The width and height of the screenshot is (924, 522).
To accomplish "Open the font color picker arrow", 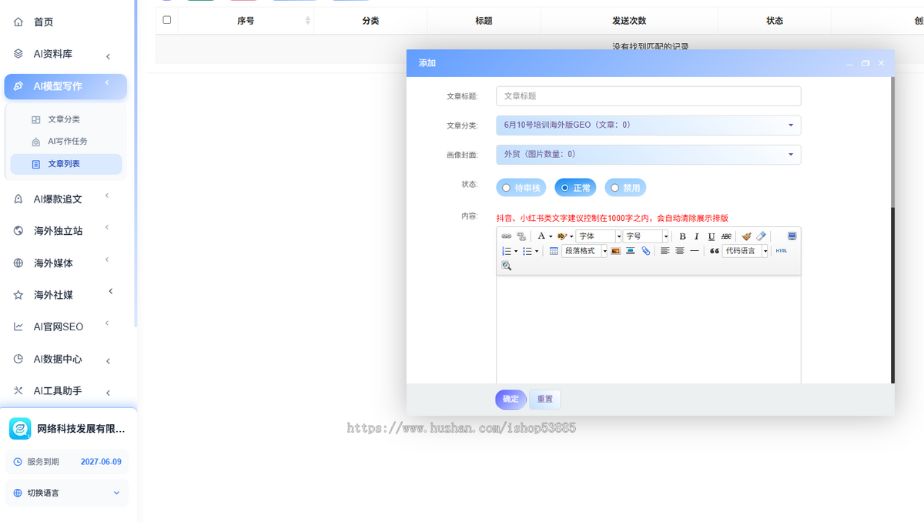I will point(551,236).
